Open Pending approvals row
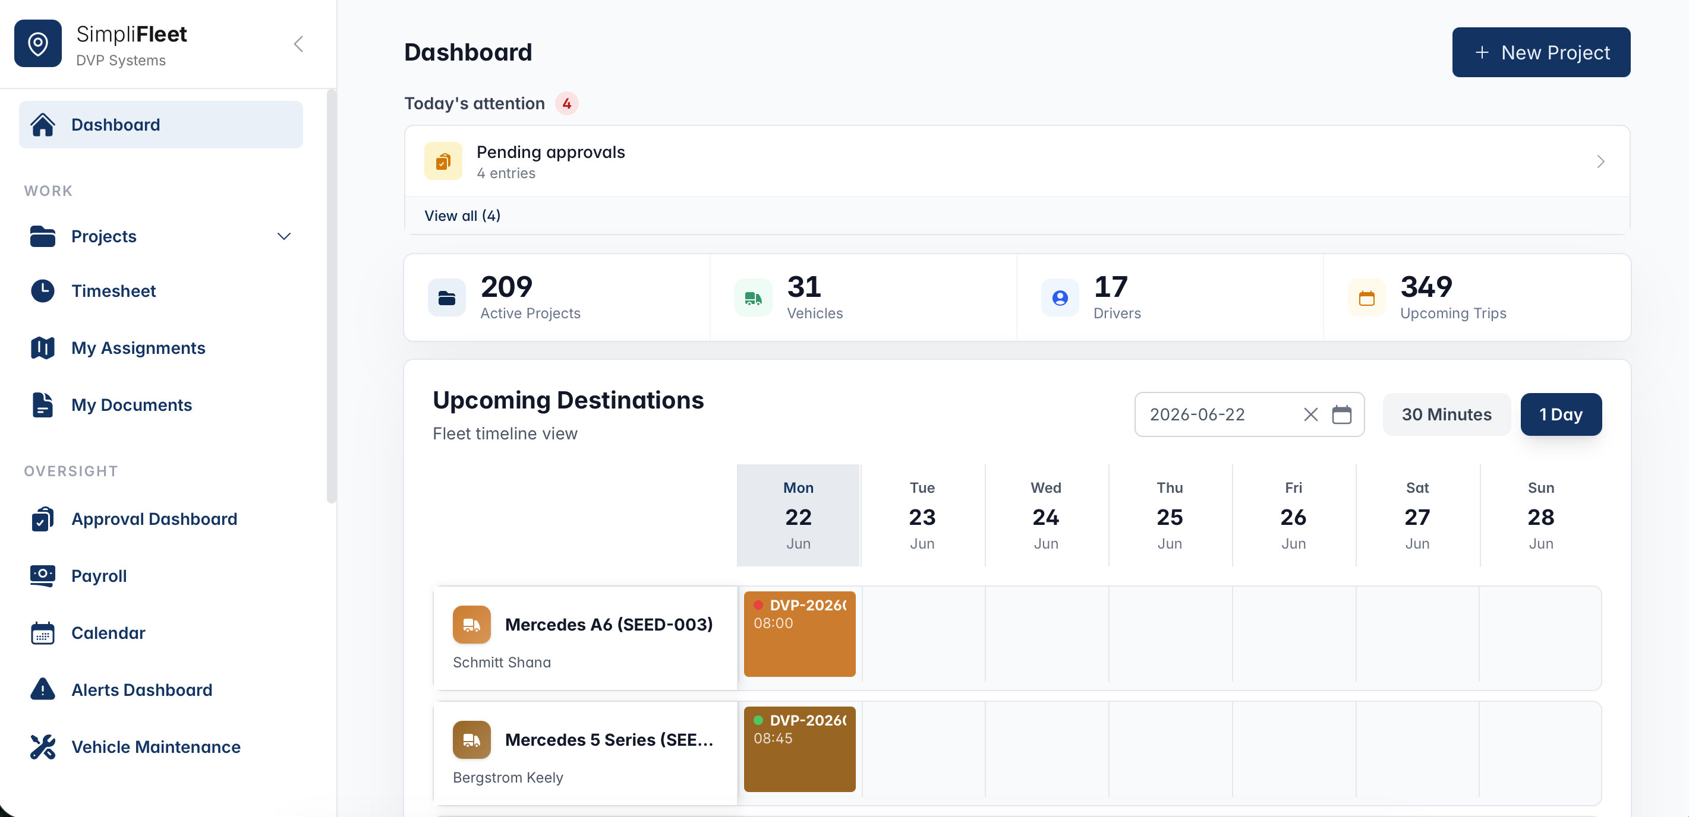The height and width of the screenshot is (817, 1689). [1017, 161]
